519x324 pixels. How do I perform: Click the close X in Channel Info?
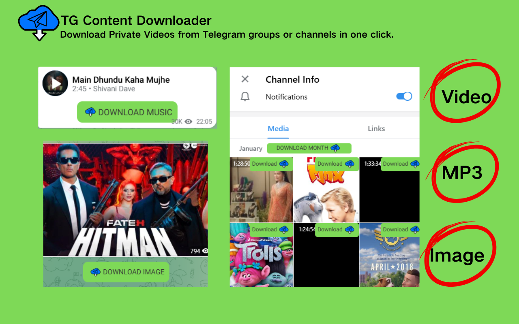[x=244, y=79]
